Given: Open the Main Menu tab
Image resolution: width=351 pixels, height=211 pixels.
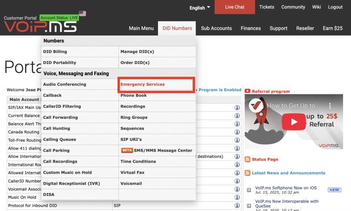Looking at the screenshot, I should coord(141,28).
